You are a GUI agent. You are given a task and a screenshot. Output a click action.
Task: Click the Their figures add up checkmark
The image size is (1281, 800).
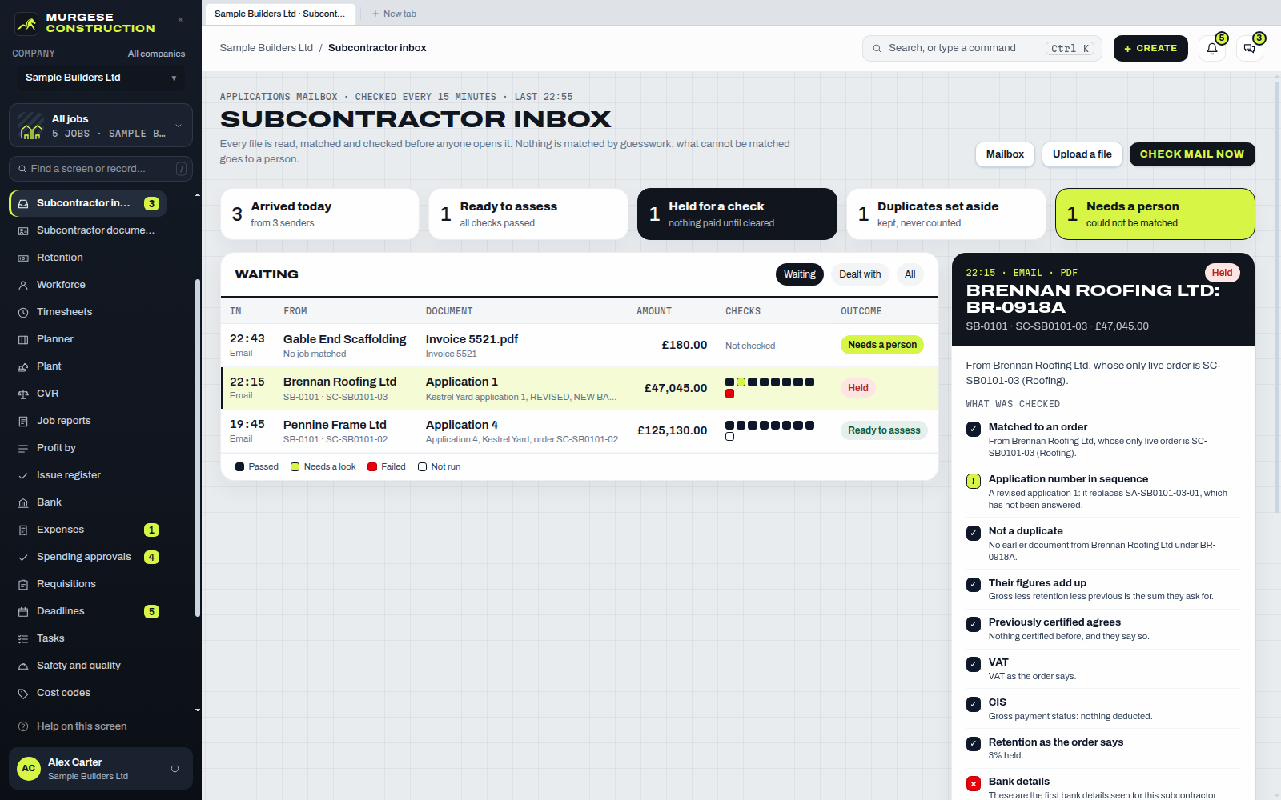(x=974, y=585)
